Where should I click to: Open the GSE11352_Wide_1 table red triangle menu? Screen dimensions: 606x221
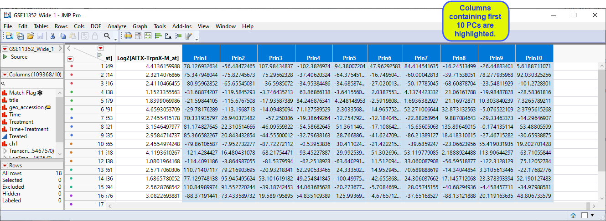point(5,49)
